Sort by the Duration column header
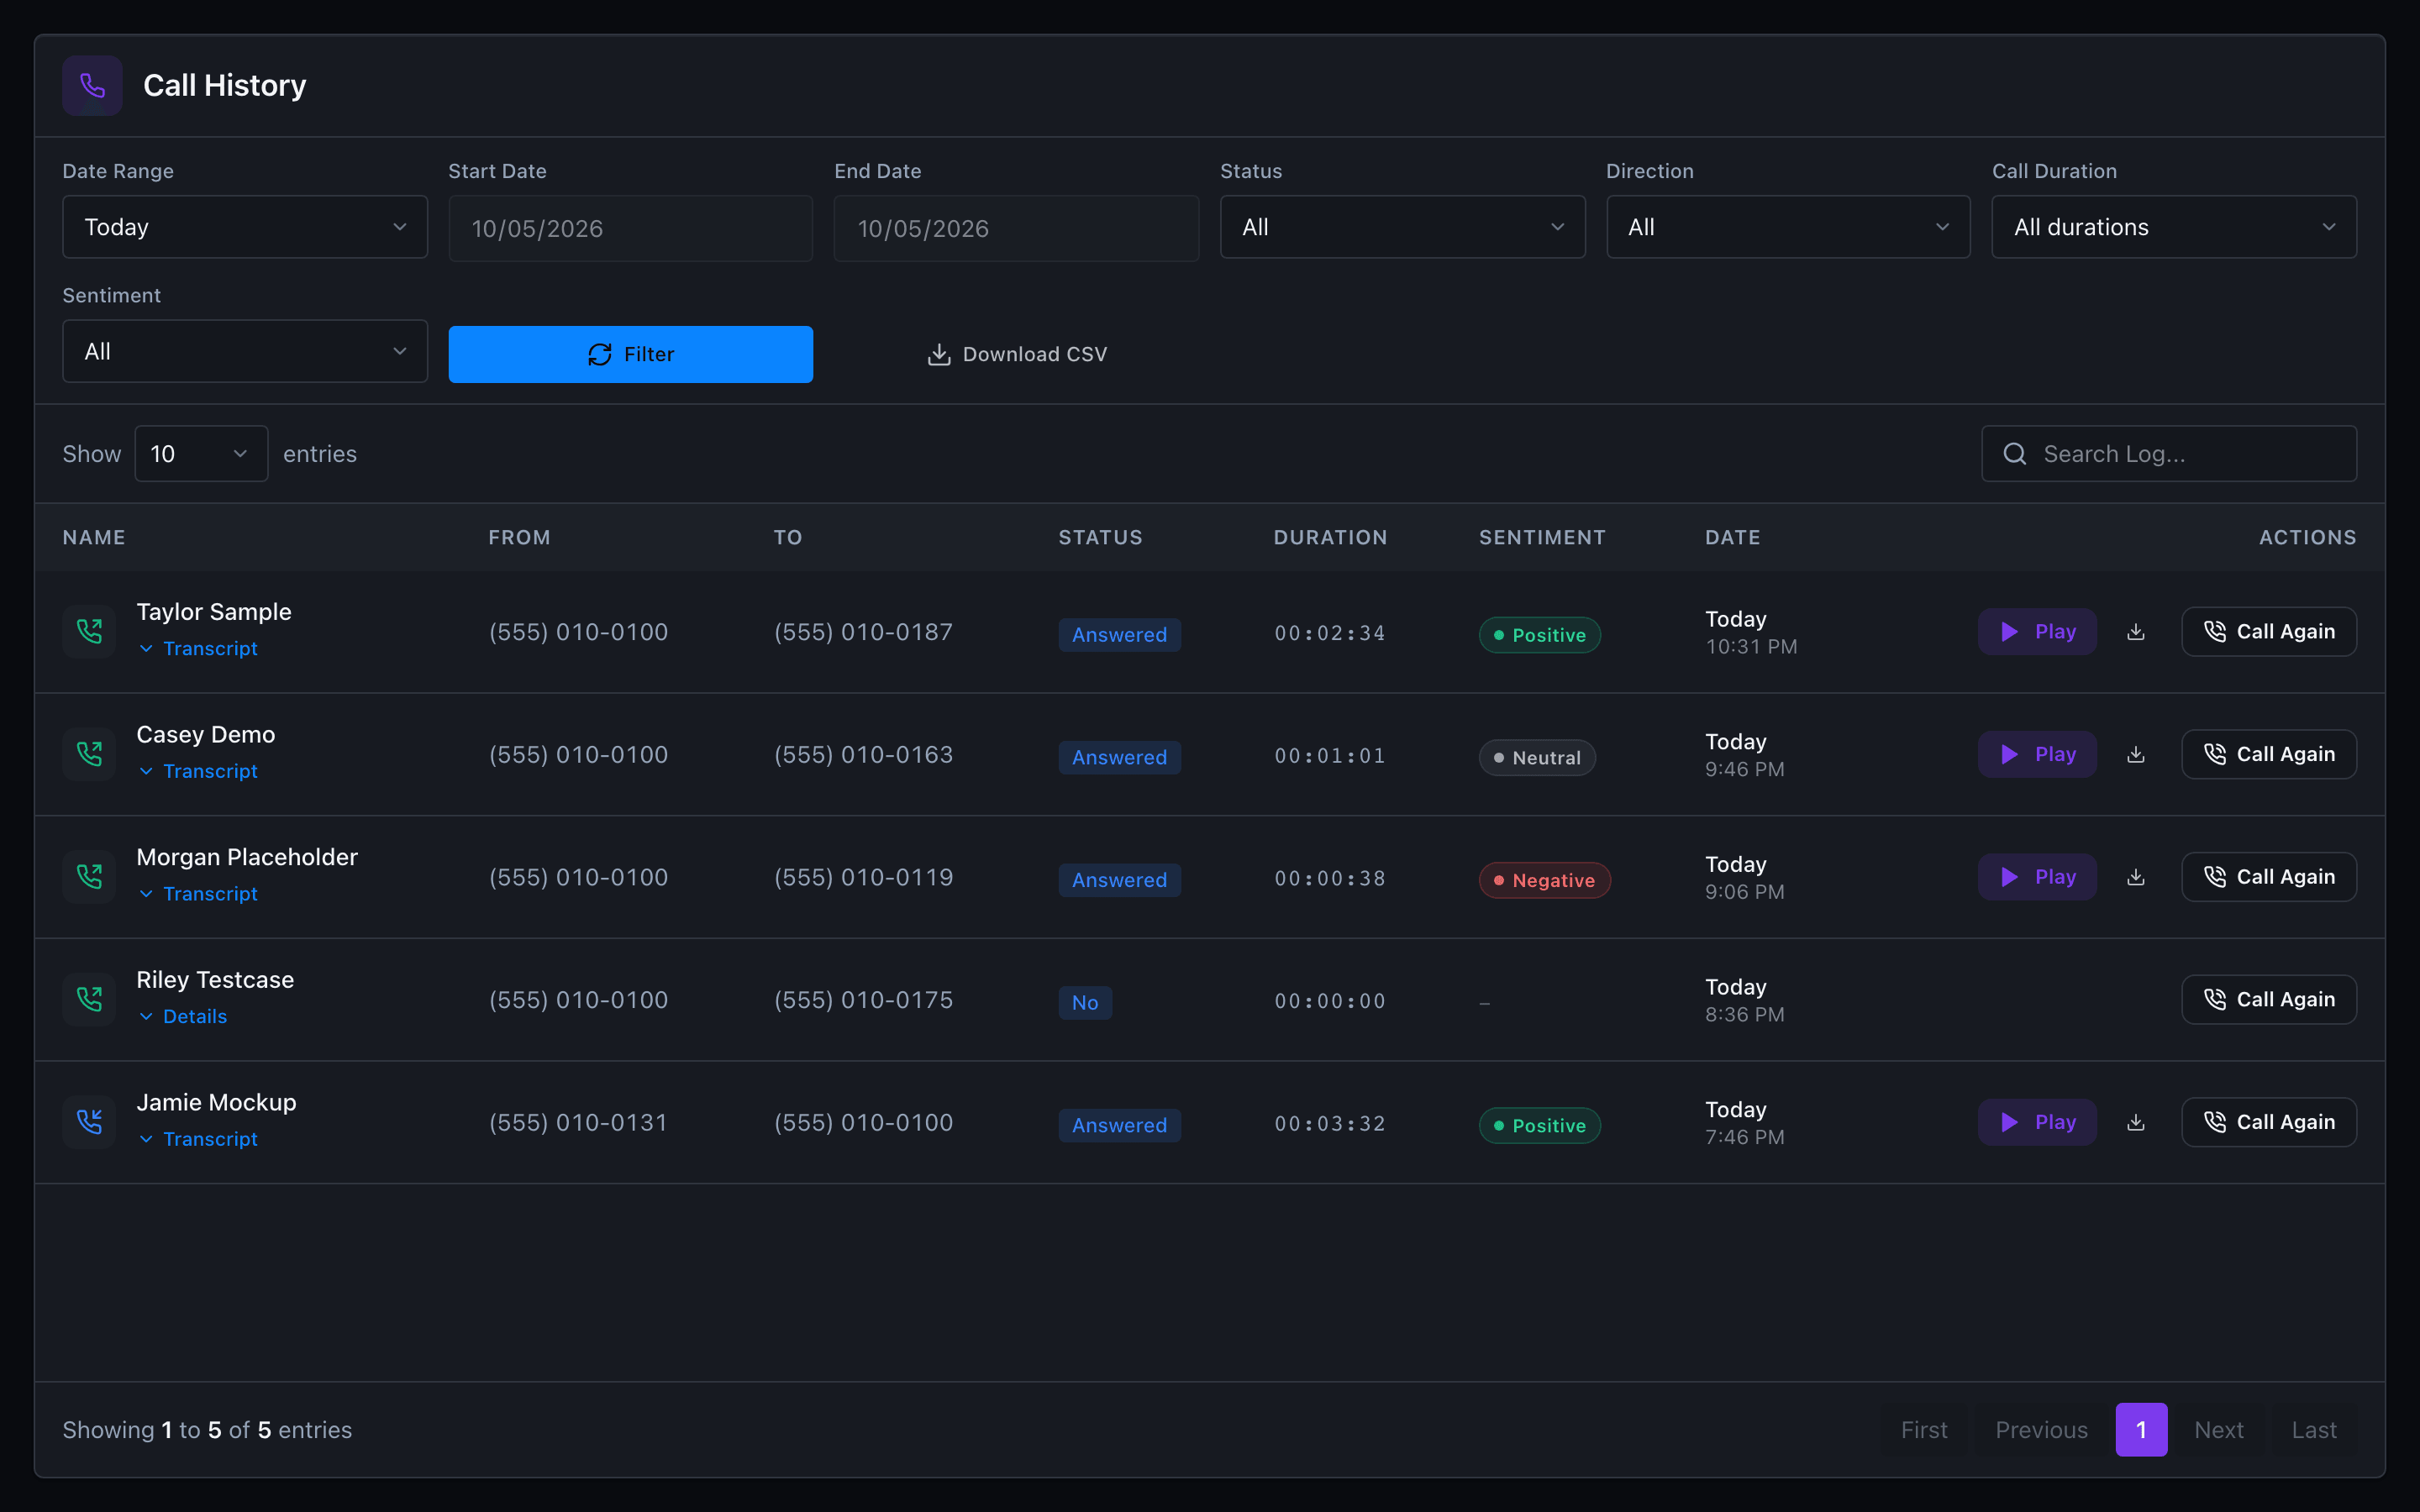2420x1512 pixels. click(1330, 538)
